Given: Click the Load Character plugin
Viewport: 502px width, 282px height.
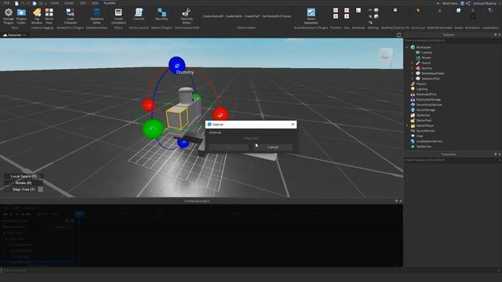Looking at the screenshot, I should click(70, 16).
